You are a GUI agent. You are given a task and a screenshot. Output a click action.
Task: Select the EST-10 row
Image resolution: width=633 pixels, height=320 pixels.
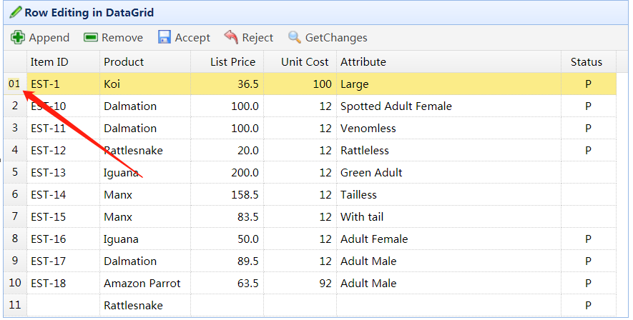click(x=49, y=106)
